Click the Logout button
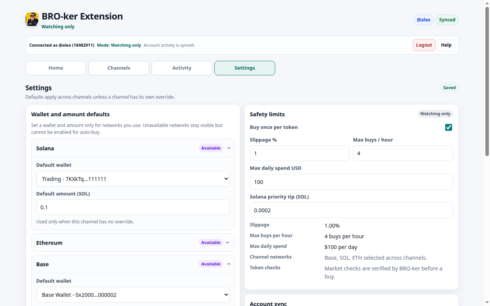Image resolution: width=490 pixels, height=306 pixels. click(x=424, y=45)
